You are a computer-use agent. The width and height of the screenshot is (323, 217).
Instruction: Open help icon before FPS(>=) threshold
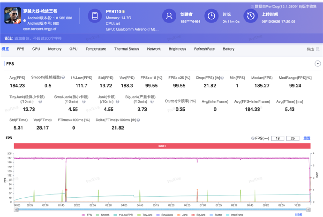(x=252, y=139)
